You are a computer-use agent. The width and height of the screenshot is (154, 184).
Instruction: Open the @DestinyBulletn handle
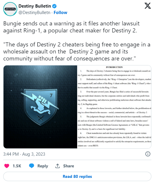pyautogui.click(x=34, y=13)
